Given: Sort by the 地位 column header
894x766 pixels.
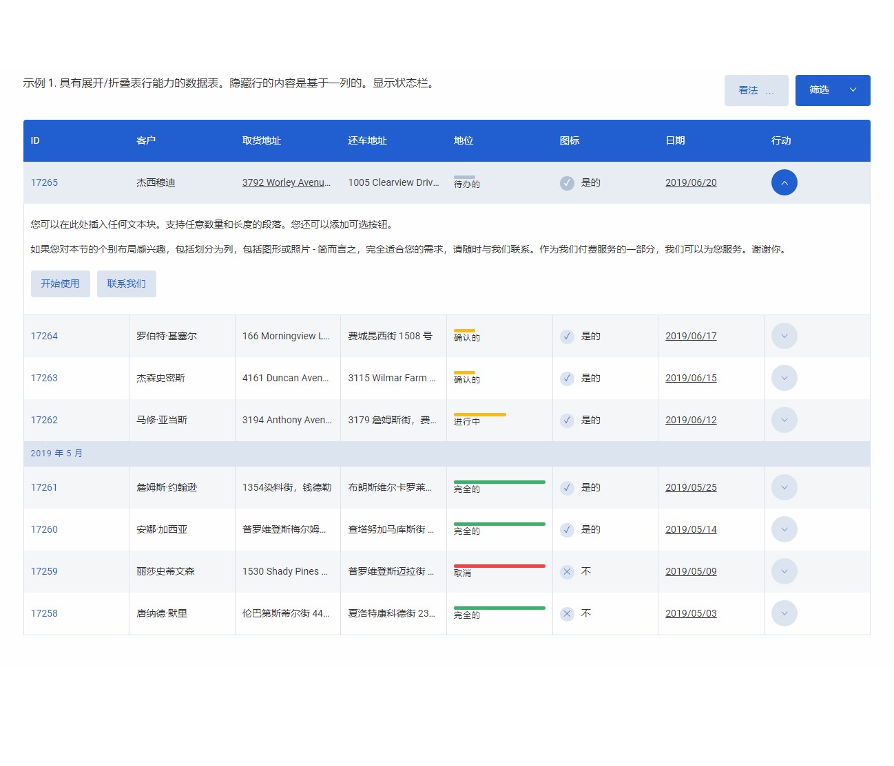Looking at the screenshot, I should 464,140.
